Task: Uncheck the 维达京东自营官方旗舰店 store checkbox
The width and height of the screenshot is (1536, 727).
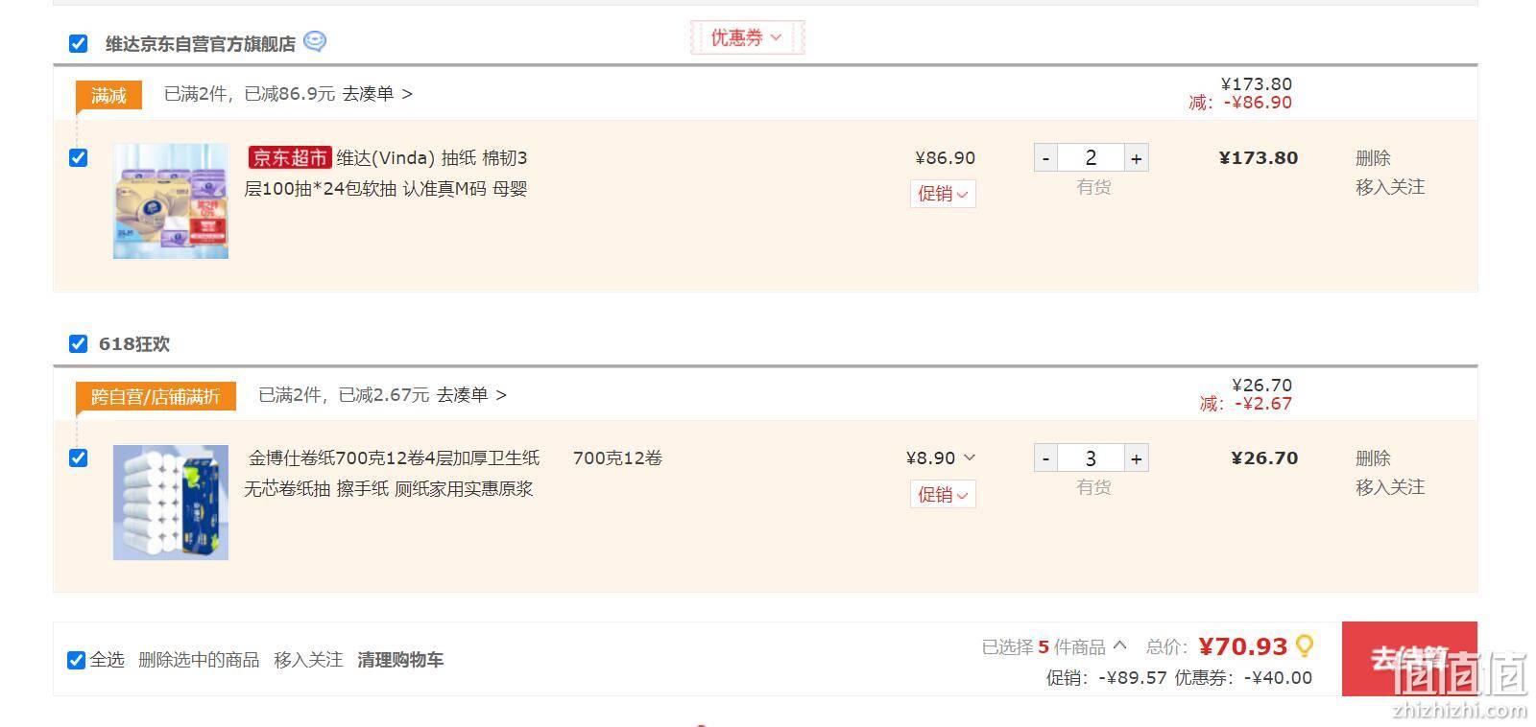Action: [79, 43]
